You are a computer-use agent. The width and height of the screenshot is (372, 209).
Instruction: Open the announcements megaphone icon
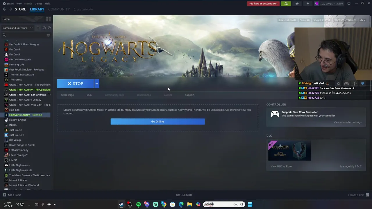click(x=297, y=3)
